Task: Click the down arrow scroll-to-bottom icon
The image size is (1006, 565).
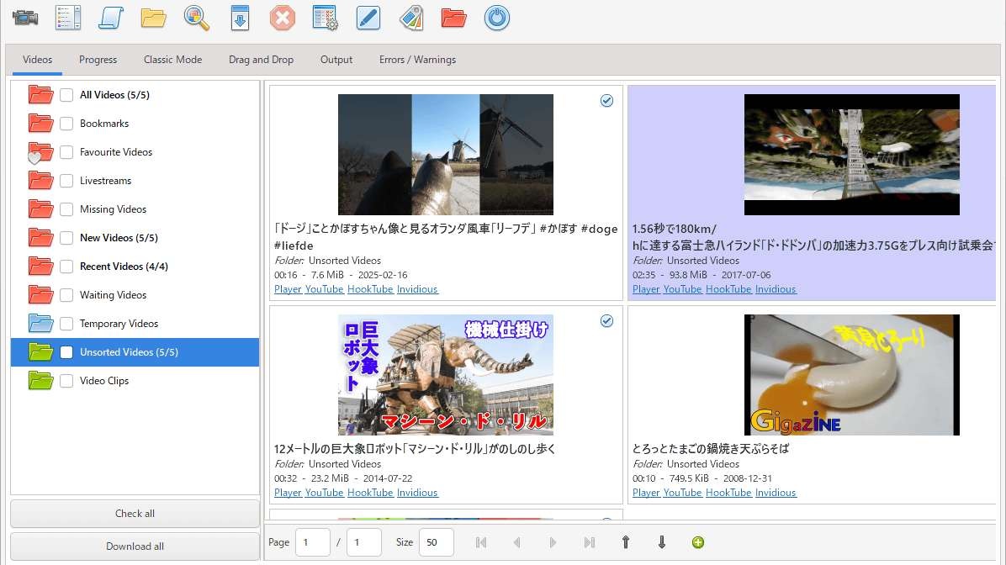Action: click(662, 542)
